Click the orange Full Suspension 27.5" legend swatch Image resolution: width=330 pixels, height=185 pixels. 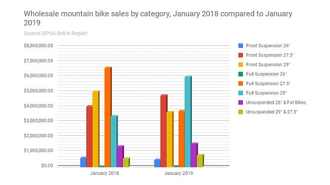(241, 83)
